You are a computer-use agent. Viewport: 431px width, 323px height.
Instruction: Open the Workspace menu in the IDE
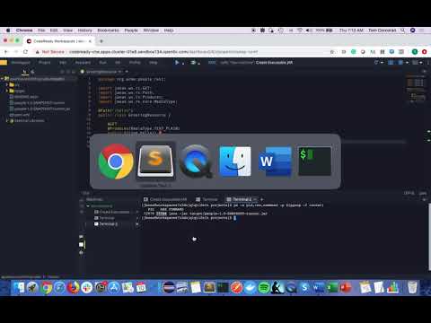click(x=21, y=63)
